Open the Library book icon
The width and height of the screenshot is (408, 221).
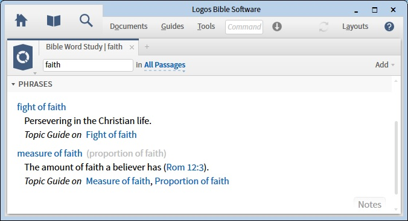click(54, 20)
